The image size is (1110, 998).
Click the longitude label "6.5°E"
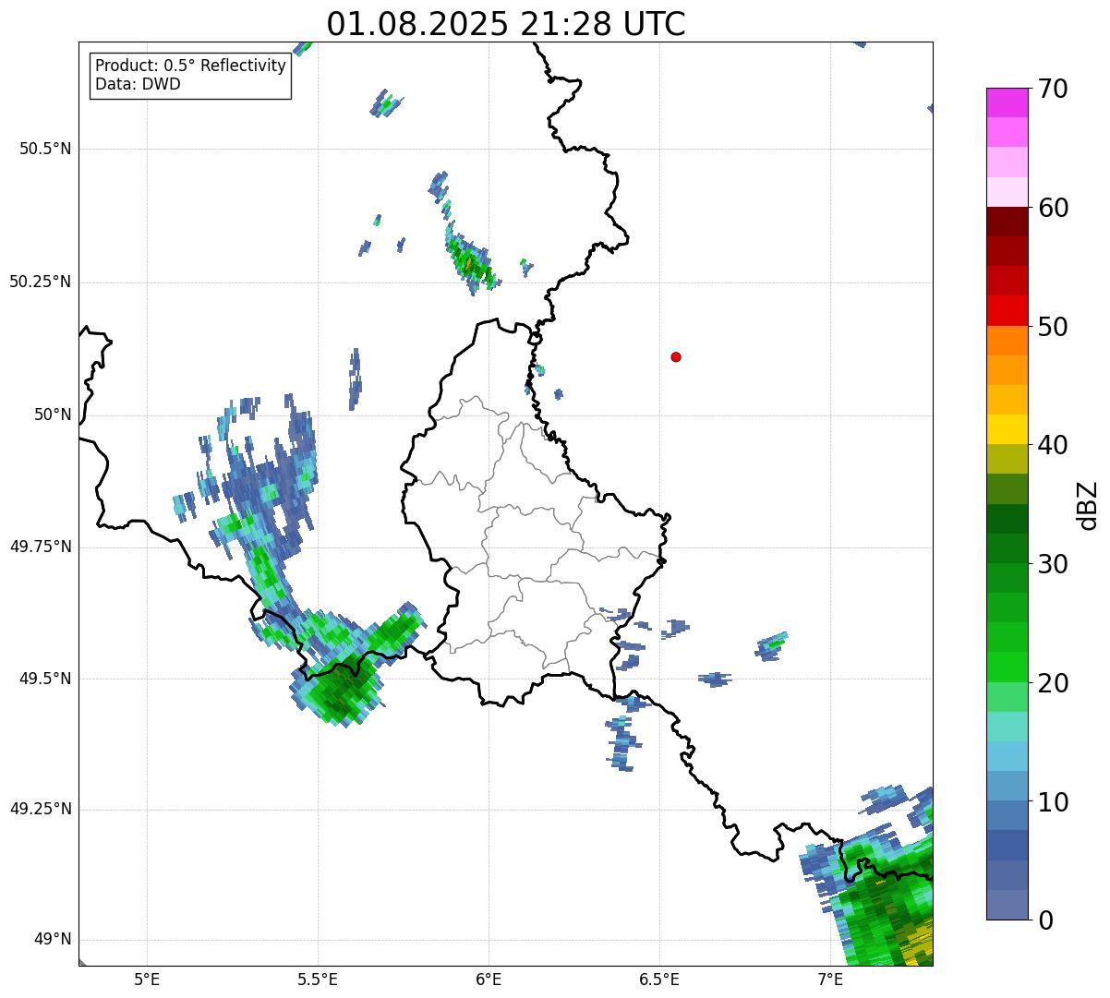pos(659,980)
